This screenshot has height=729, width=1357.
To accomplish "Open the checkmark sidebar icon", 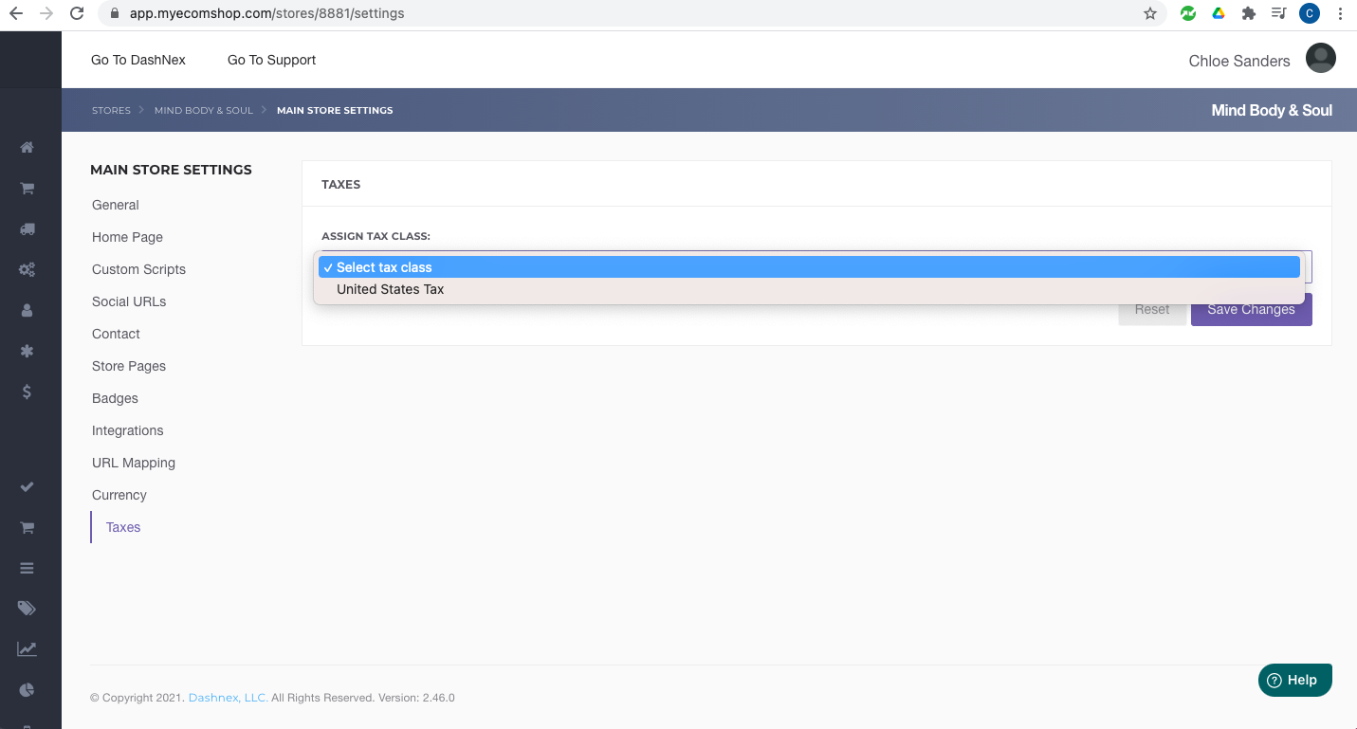I will (x=28, y=486).
